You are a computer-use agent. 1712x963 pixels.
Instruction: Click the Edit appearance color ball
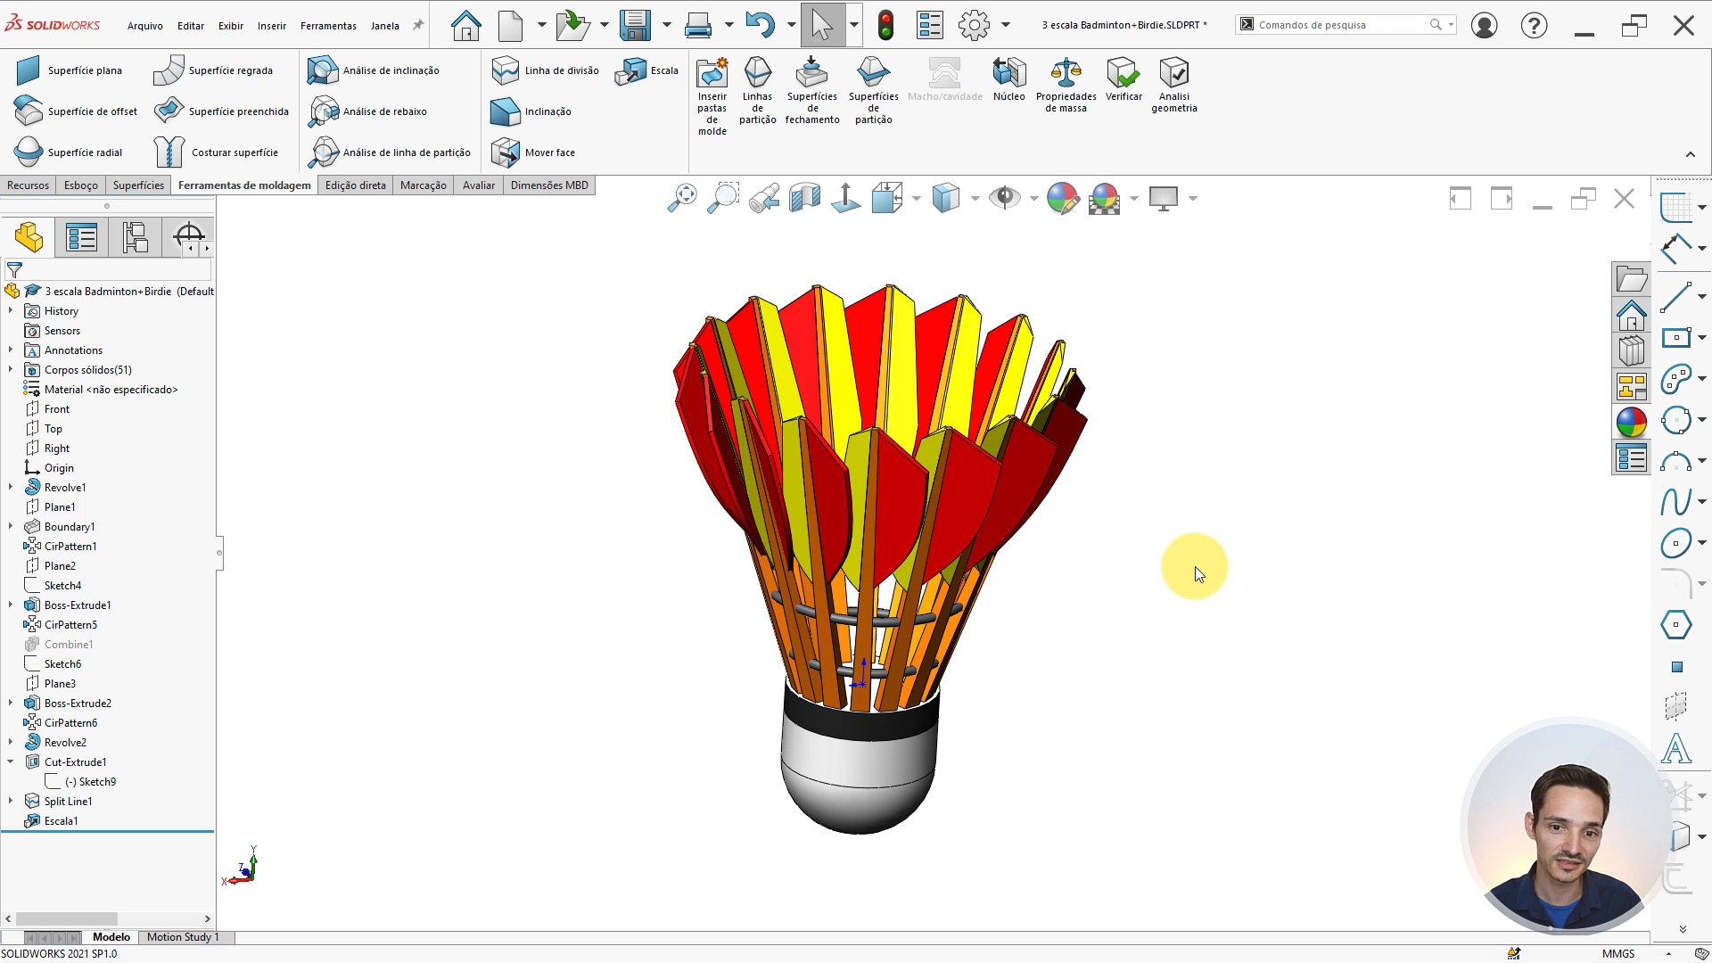coord(1063,198)
